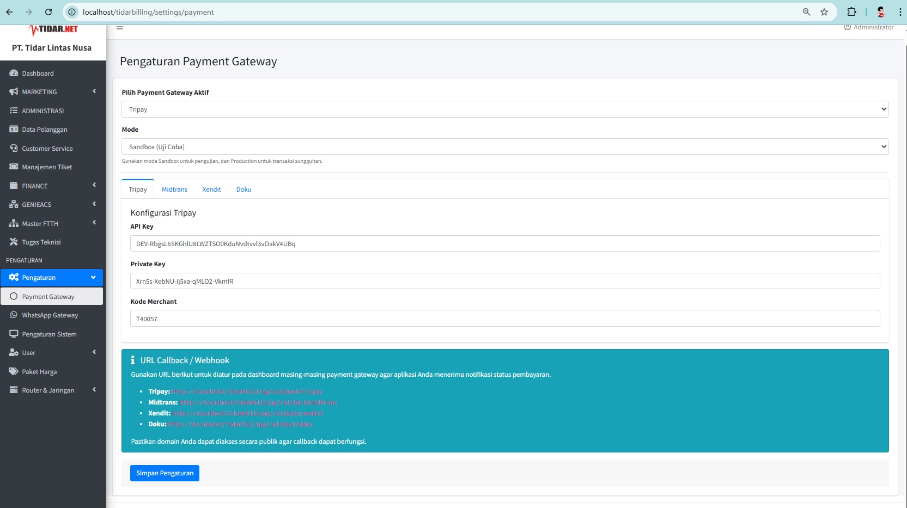Click the Pengaturan gears icon

point(14,277)
